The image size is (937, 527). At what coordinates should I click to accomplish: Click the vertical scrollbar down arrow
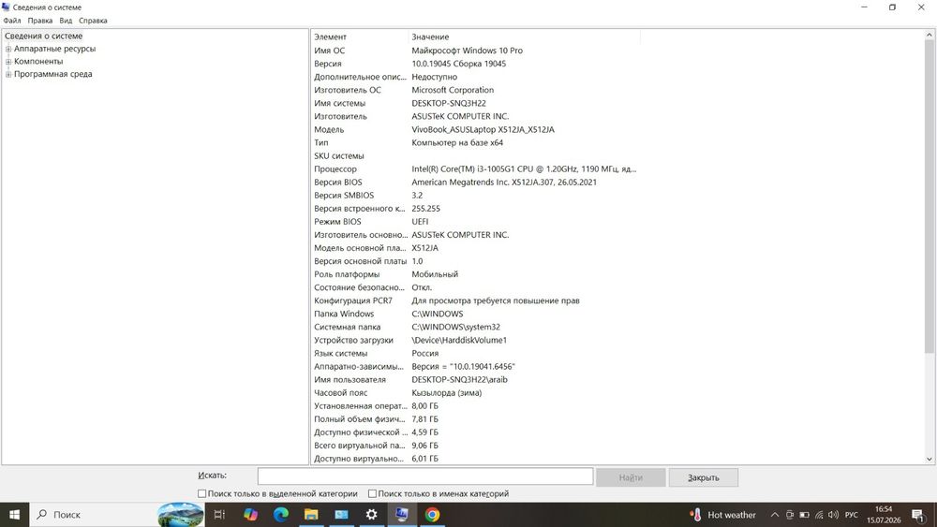pyautogui.click(x=930, y=459)
